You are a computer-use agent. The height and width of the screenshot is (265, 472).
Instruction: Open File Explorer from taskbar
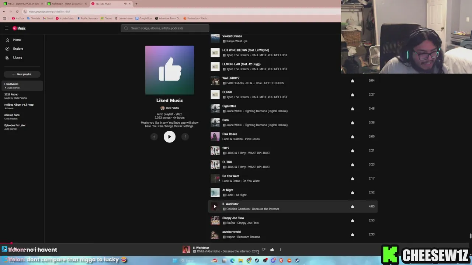241,261
